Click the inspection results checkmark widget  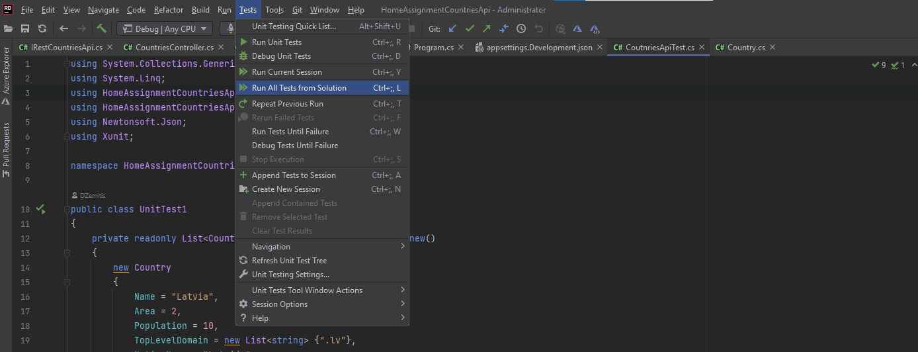pyautogui.click(x=889, y=65)
